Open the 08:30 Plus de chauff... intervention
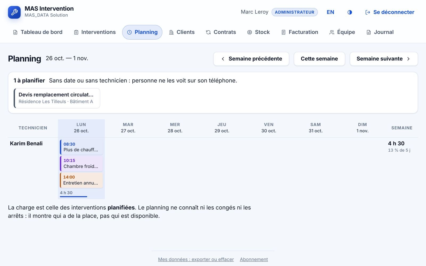Image resolution: width=426 pixels, height=266 pixels. pyautogui.click(x=81, y=147)
